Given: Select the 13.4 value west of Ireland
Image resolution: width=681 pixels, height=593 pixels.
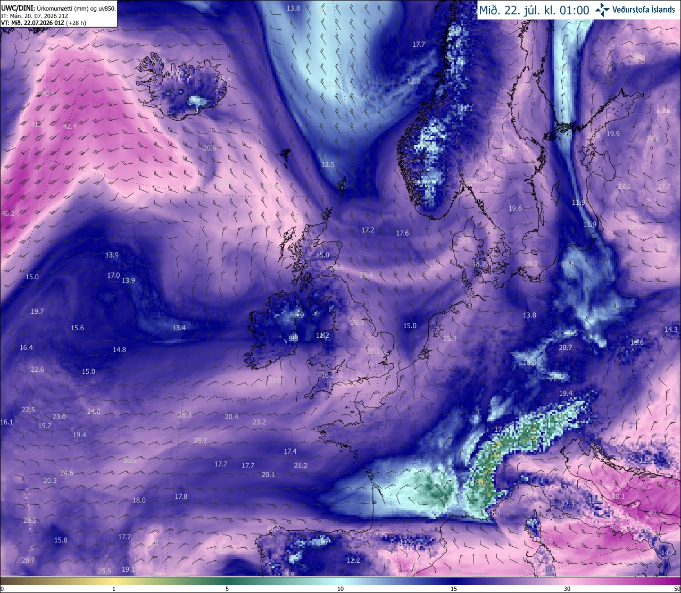Looking at the screenshot, I should tap(179, 328).
